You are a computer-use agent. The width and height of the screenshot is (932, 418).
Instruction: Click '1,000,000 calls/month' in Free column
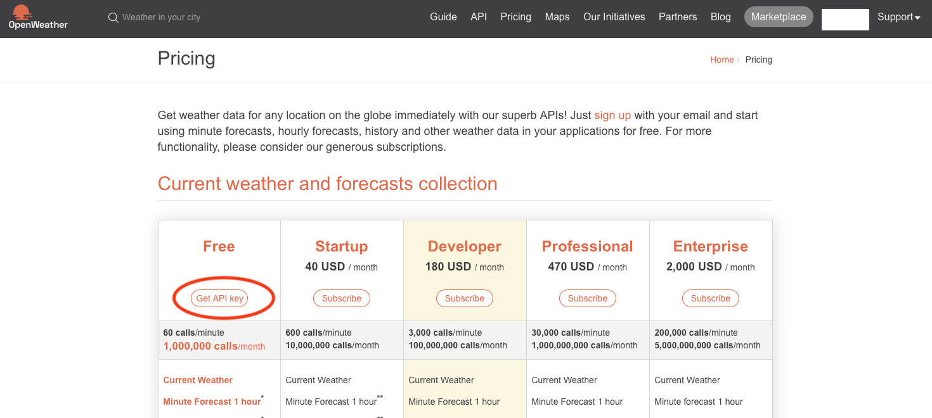[x=214, y=346]
